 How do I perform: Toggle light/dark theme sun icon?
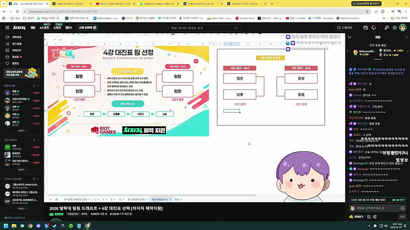tap(395, 28)
